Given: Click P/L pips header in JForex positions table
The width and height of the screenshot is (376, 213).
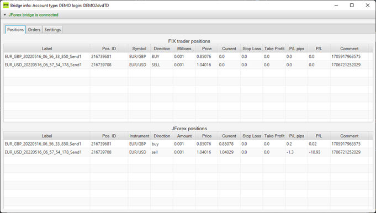Looking at the screenshot, I should (296, 136).
